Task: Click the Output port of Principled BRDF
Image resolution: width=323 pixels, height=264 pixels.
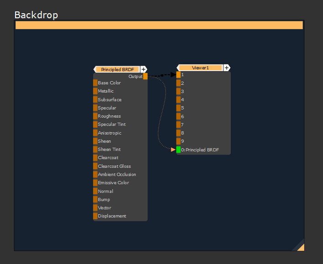Action: 145,77
